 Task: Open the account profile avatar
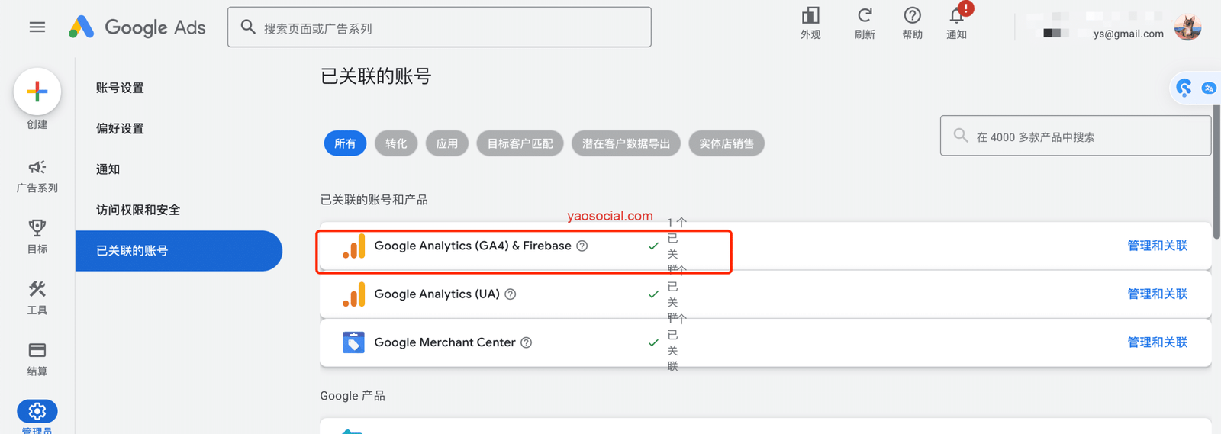(x=1187, y=27)
